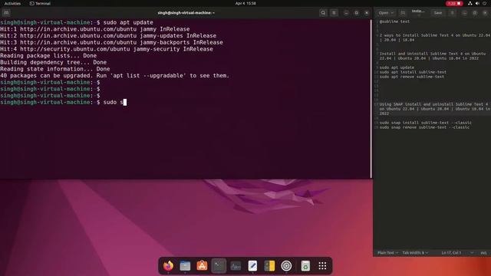491x276 pixels.
Task: Open the terminal hamburger menu
Action: [x=334, y=13]
